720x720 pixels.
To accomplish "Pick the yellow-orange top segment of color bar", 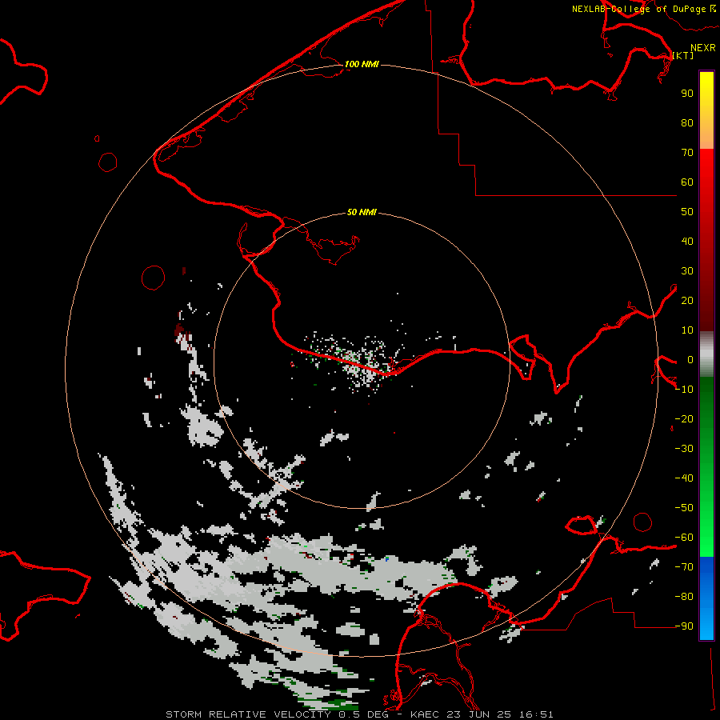I will click(706, 110).
